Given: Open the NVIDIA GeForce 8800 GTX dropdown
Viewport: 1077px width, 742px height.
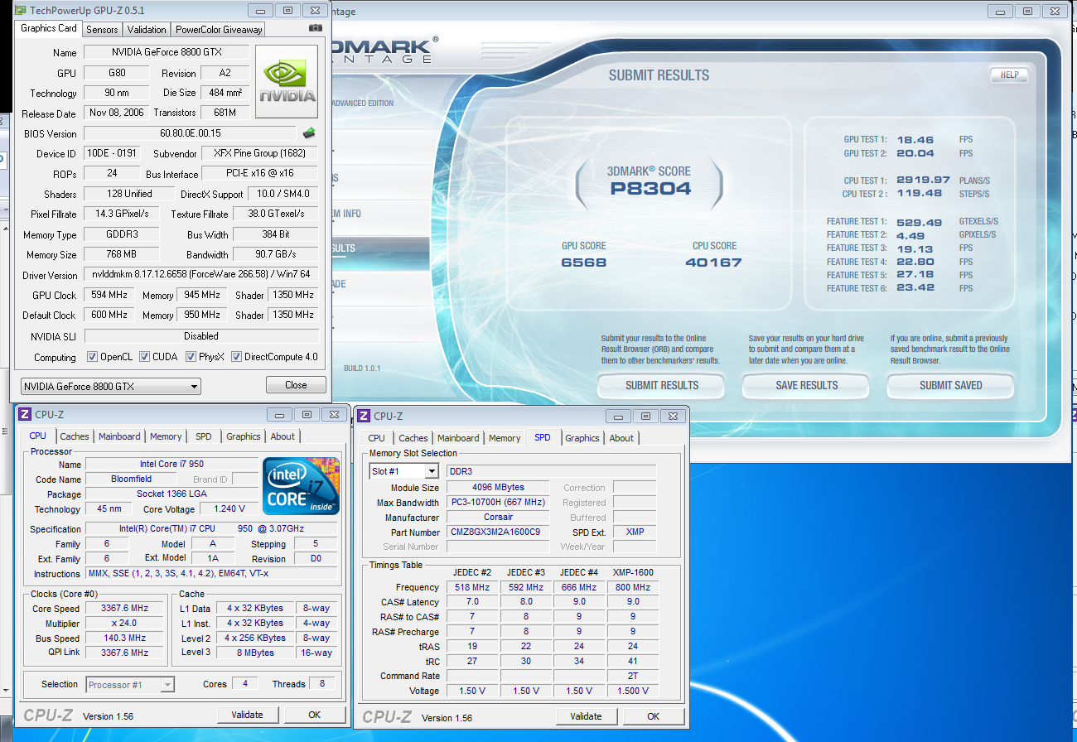Looking at the screenshot, I should click(x=111, y=386).
